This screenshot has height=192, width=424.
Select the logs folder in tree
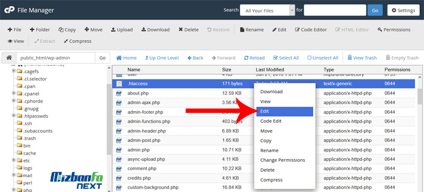[28, 168]
